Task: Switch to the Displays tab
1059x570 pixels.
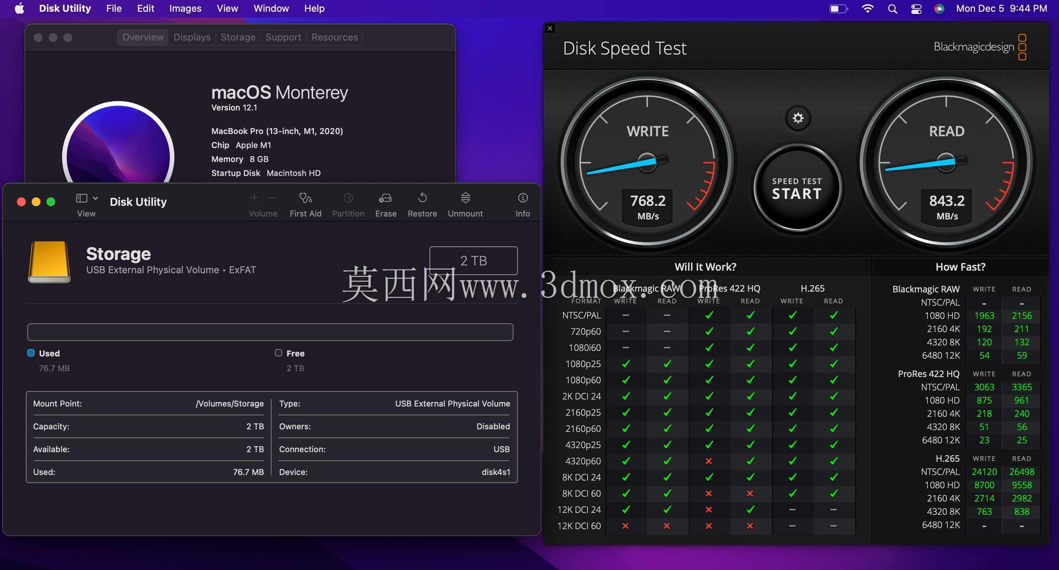Action: 192,38
